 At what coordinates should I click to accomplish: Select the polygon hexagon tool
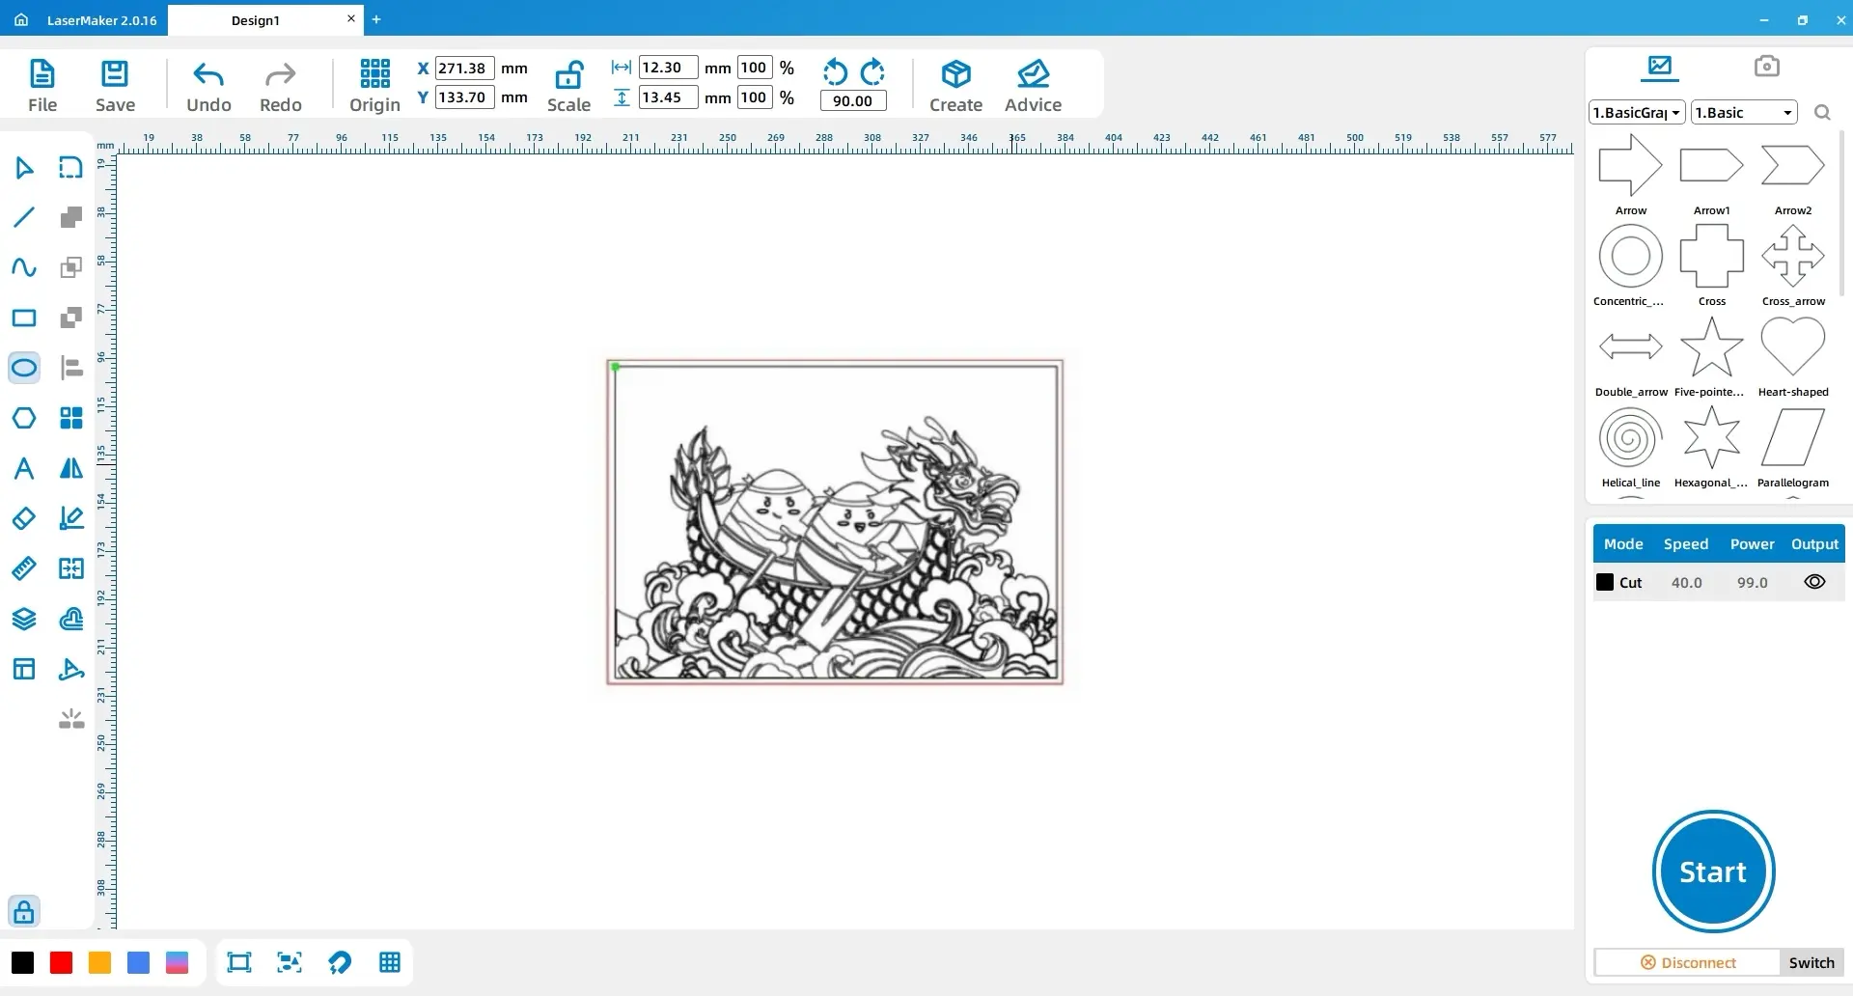click(x=24, y=418)
